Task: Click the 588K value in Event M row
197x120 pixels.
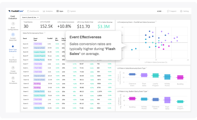Action: [x=99, y=76]
